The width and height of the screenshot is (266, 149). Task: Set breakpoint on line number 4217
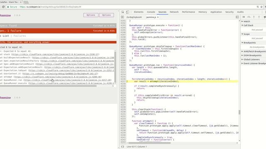(123, 82)
